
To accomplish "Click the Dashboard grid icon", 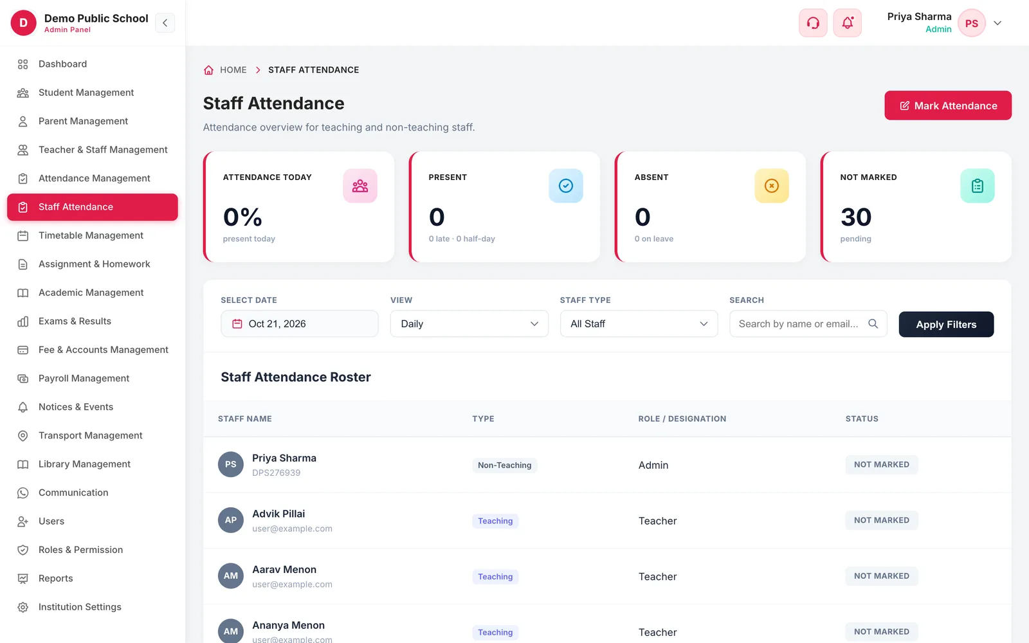I will point(23,64).
